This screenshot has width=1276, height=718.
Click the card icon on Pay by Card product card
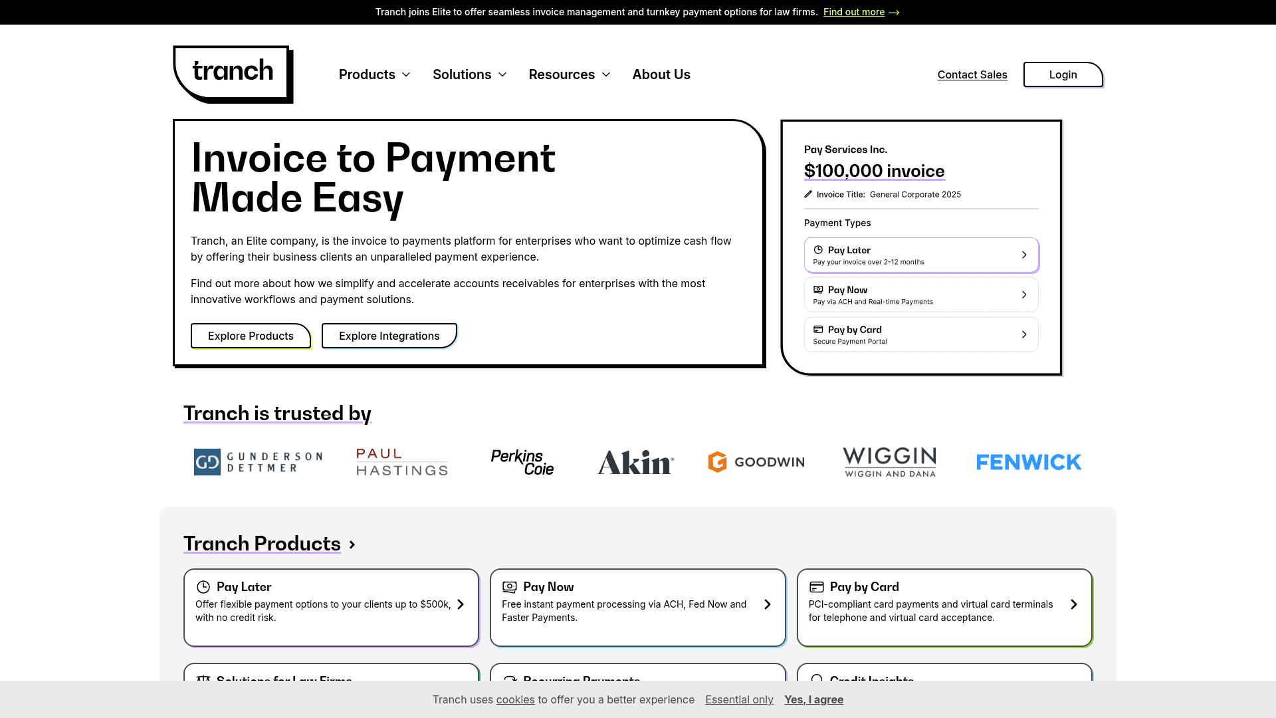(x=817, y=587)
